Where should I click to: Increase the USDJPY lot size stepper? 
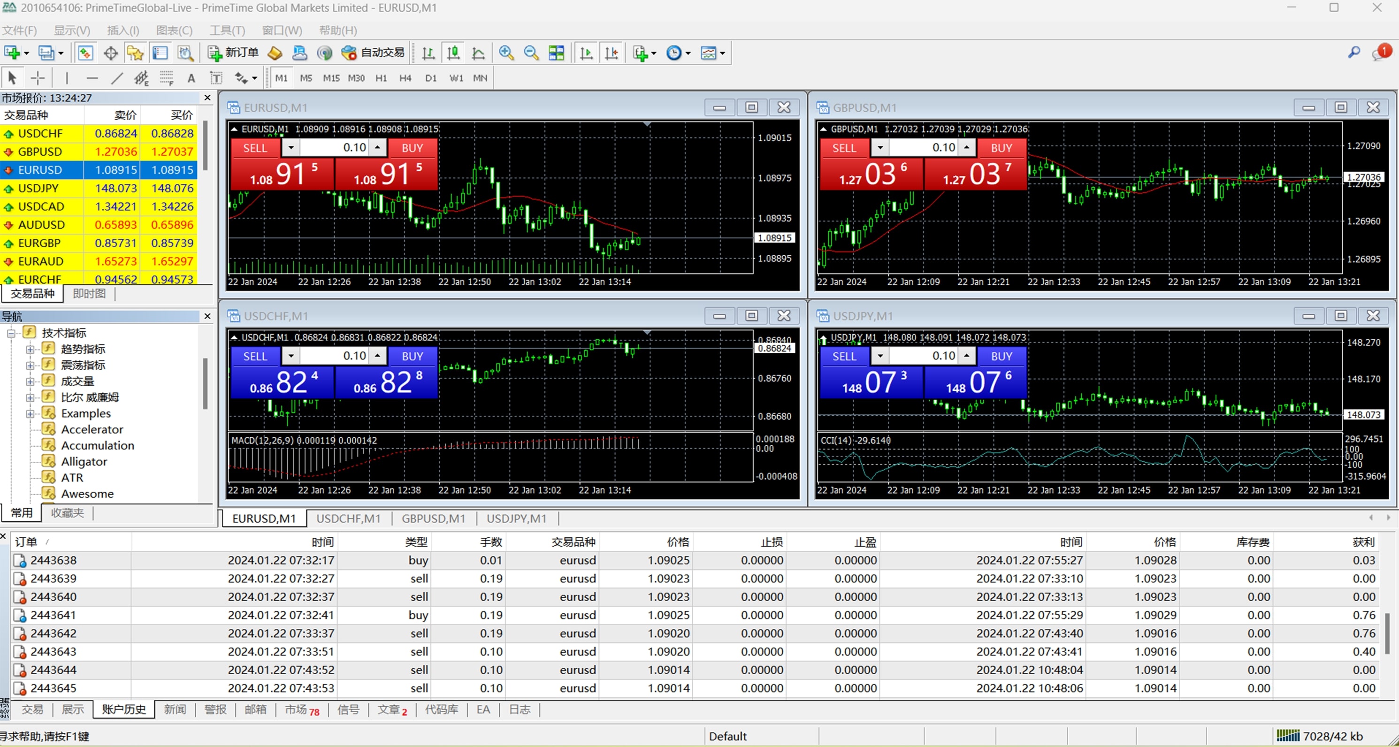point(967,356)
